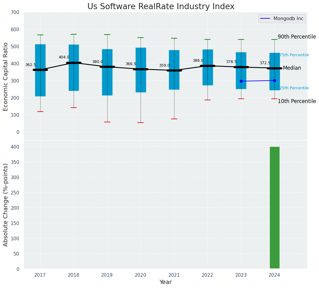The image size is (319, 288).
Task: Click the median label '380.0' for 2019
Action: point(97,62)
